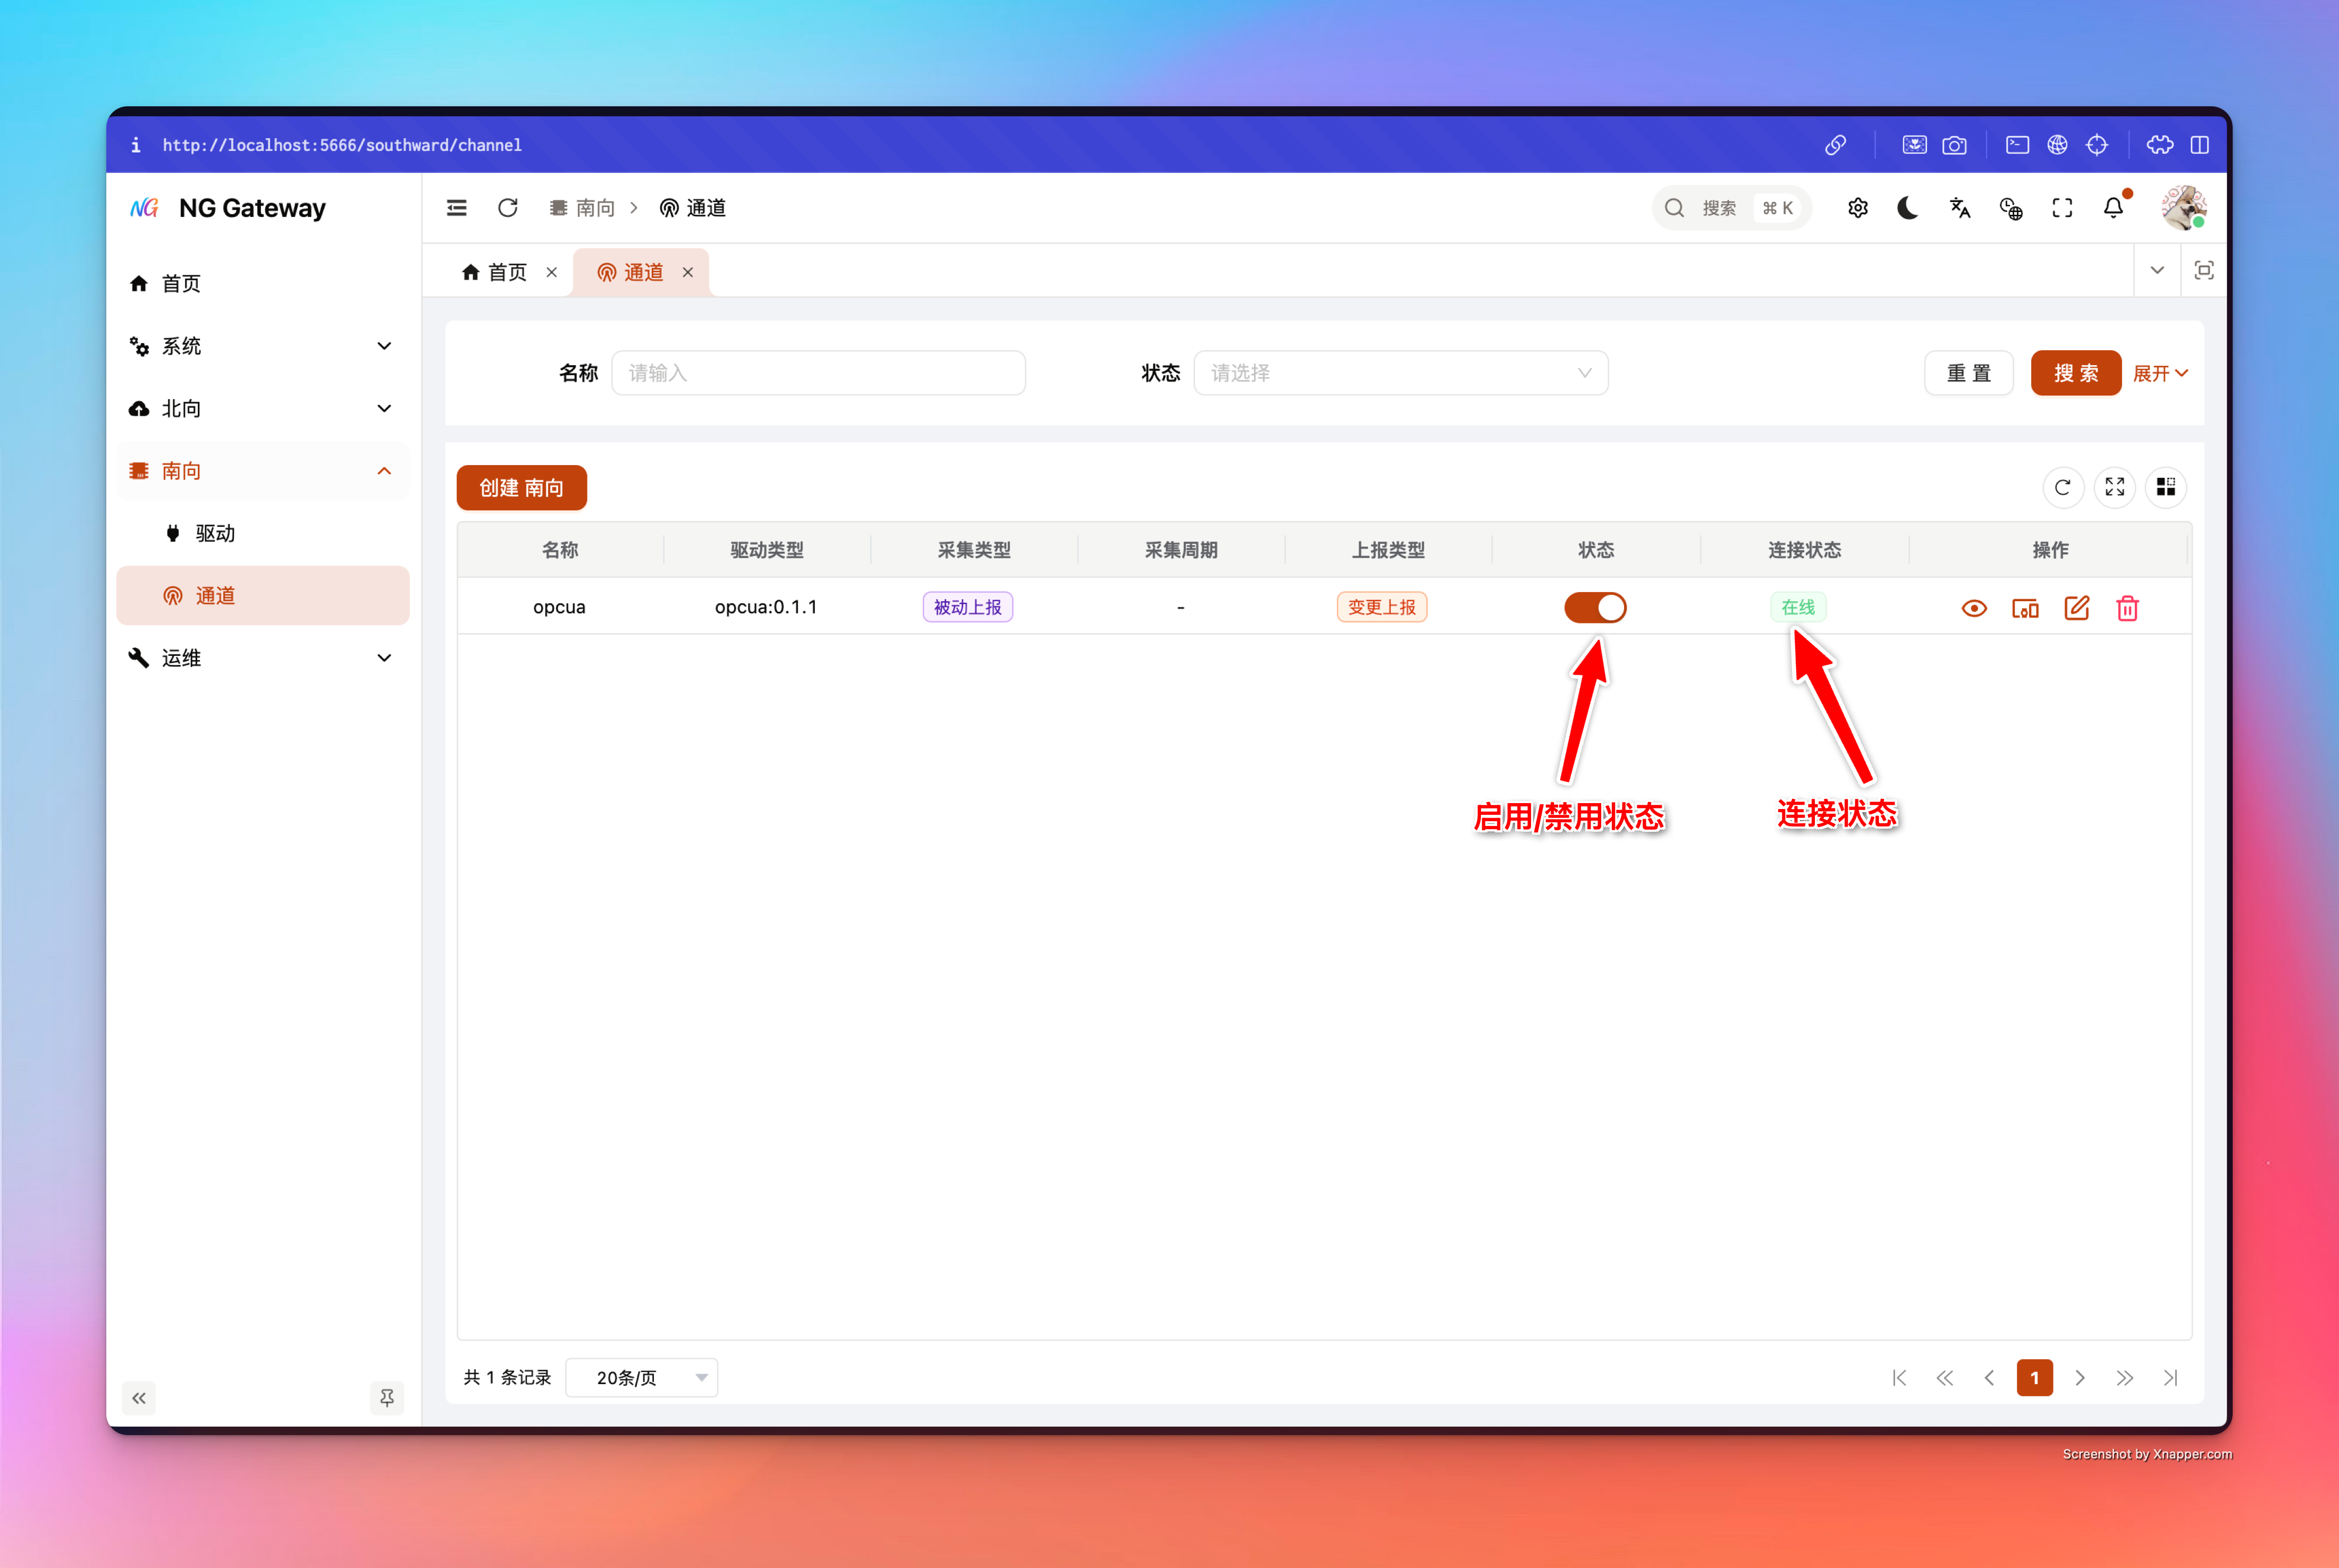Click the table refresh circular icon
Image resolution: width=2339 pixels, height=1568 pixels.
tap(2063, 487)
